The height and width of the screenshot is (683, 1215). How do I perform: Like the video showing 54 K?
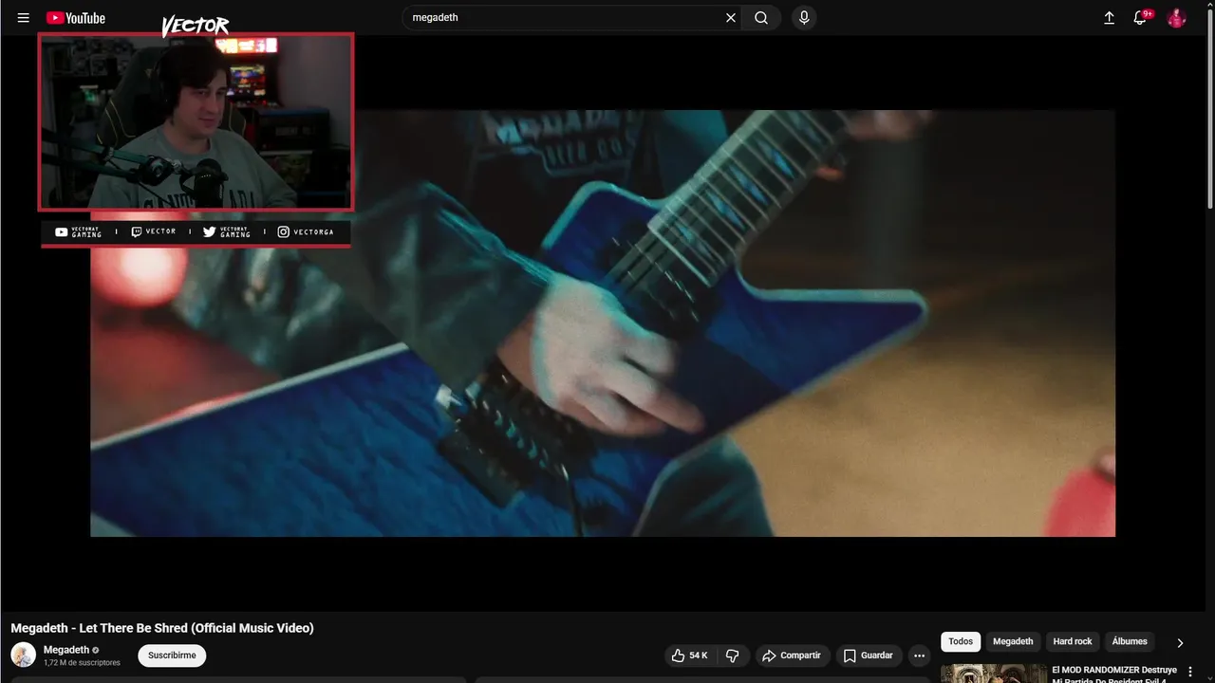point(690,655)
